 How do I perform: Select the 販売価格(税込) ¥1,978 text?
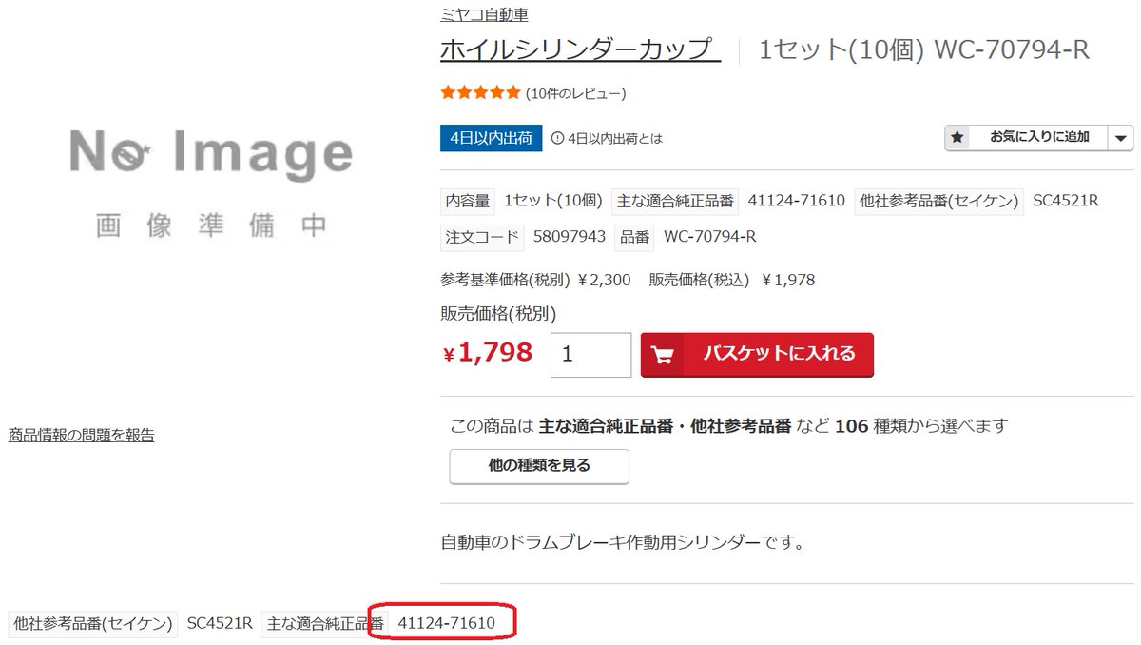pyautogui.click(x=732, y=280)
